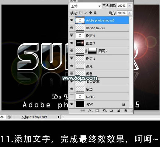This screenshot has height=147, width=160.
Task: Click the T thumbnail of Adobe photo shop cs5
Action: (80, 20)
